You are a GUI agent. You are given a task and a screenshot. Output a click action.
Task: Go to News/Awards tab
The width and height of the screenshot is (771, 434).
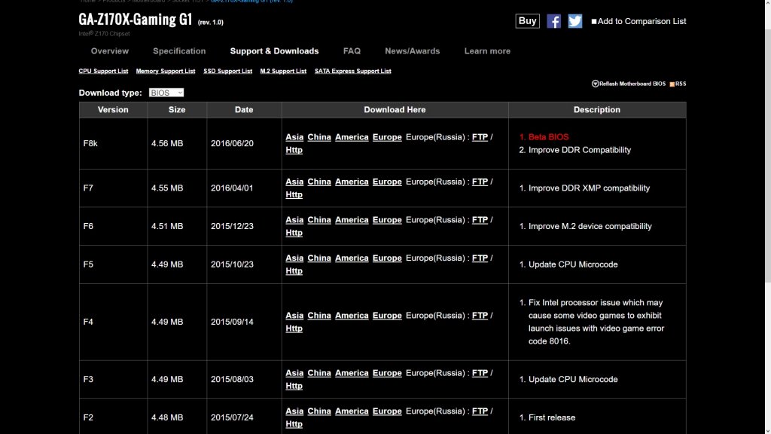click(412, 51)
